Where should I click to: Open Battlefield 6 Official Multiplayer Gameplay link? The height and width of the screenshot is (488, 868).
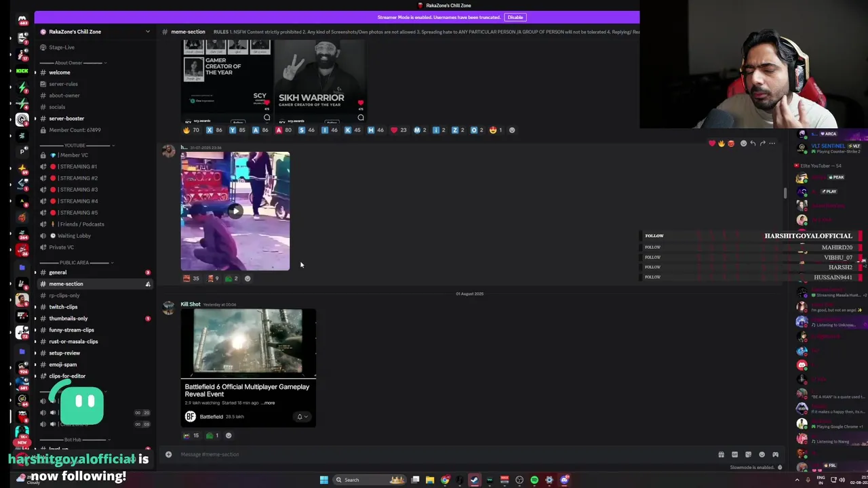pyautogui.click(x=247, y=390)
